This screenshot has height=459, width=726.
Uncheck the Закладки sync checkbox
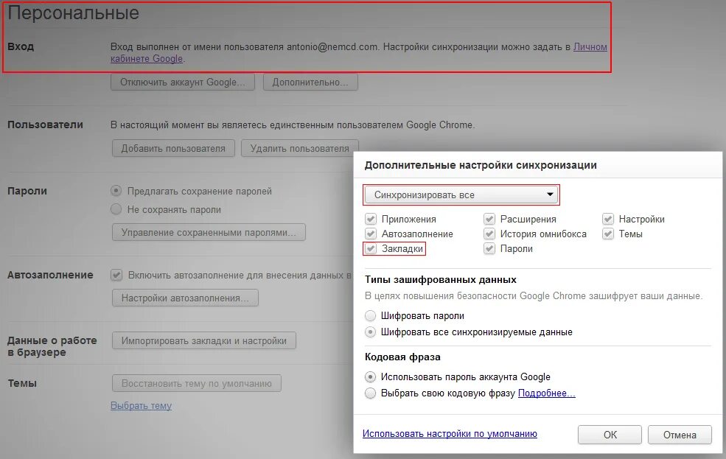(369, 248)
